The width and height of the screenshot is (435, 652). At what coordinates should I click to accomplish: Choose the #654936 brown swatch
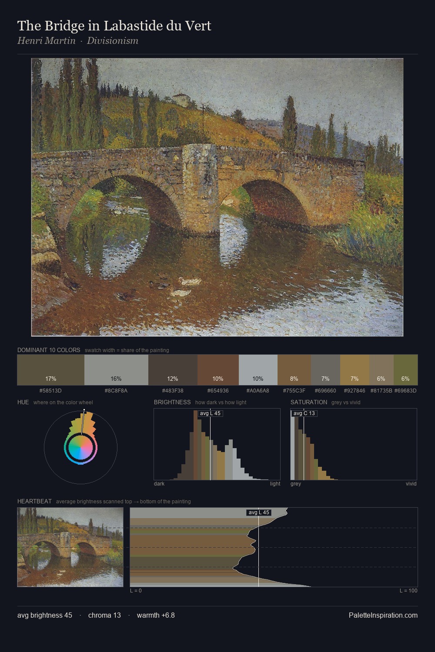218,370
